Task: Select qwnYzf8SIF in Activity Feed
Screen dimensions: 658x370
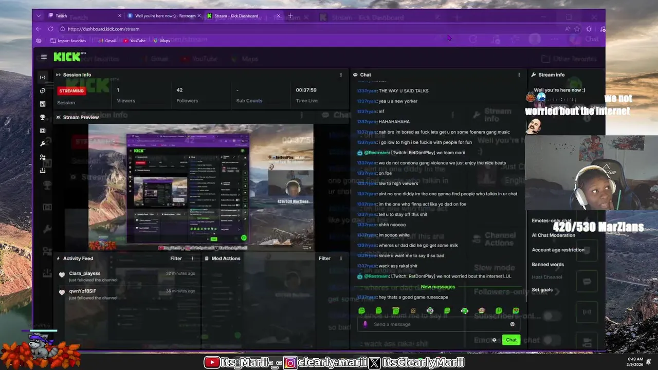Action: coord(82,291)
